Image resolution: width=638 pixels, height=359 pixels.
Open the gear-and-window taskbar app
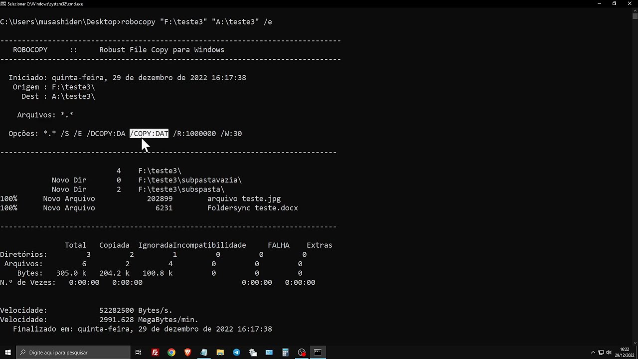pyautogui.click(x=253, y=353)
